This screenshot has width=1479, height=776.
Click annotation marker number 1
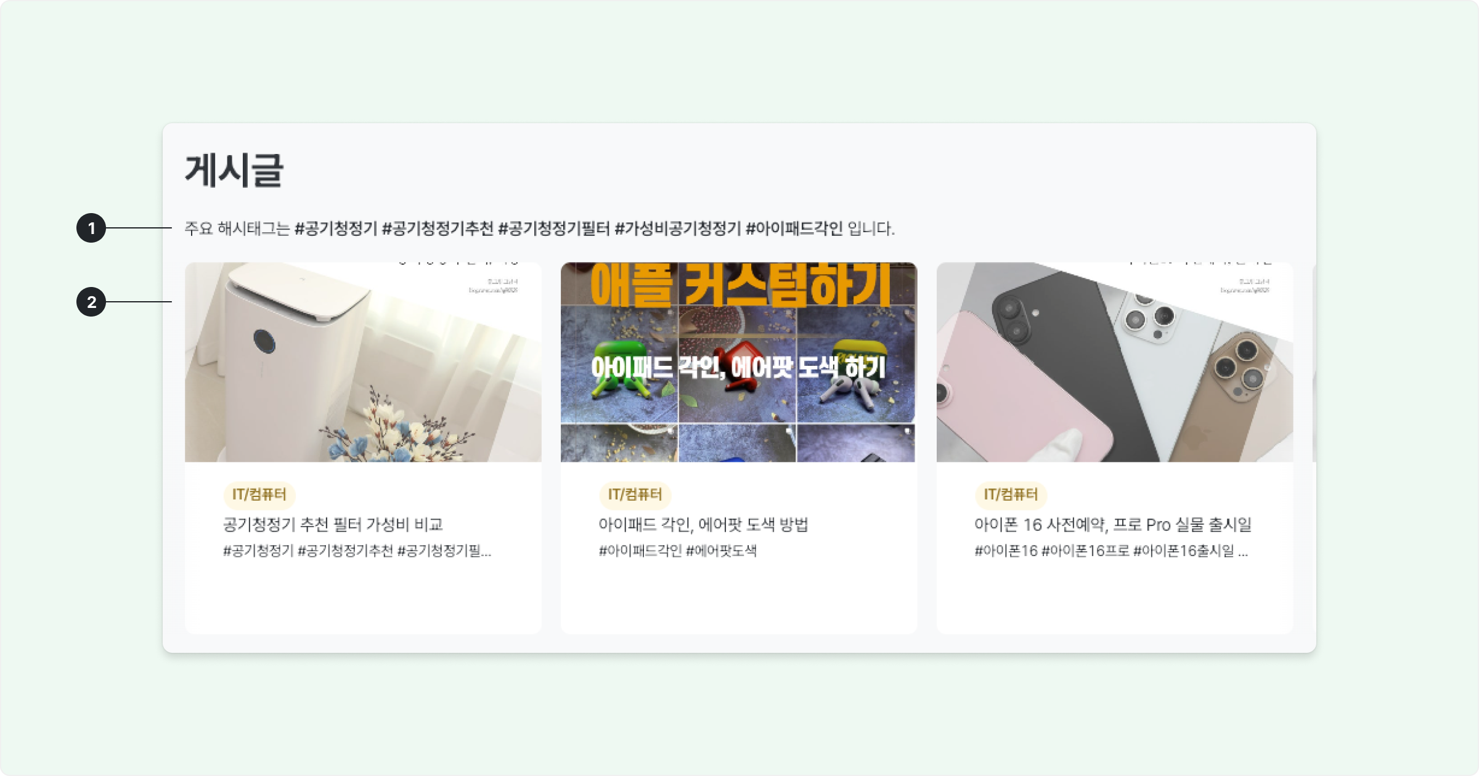pyautogui.click(x=91, y=228)
